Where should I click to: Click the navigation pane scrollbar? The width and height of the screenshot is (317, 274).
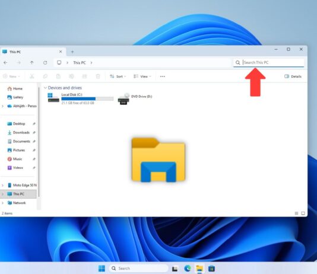coord(39,141)
